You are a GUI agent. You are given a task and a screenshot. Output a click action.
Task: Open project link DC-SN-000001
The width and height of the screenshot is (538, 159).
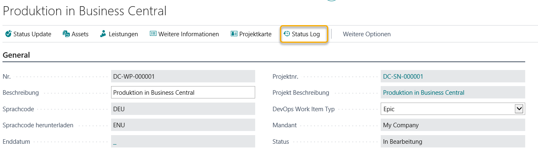(403, 76)
